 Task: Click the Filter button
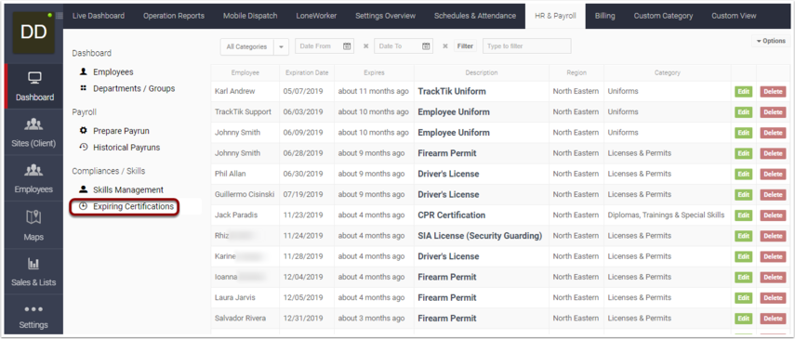click(465, 46)
